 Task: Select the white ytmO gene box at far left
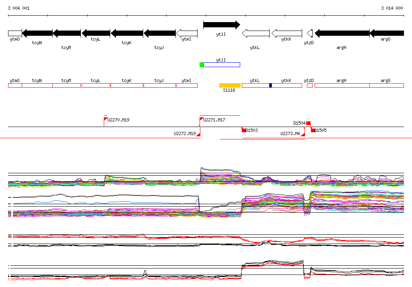pos(15,33)
